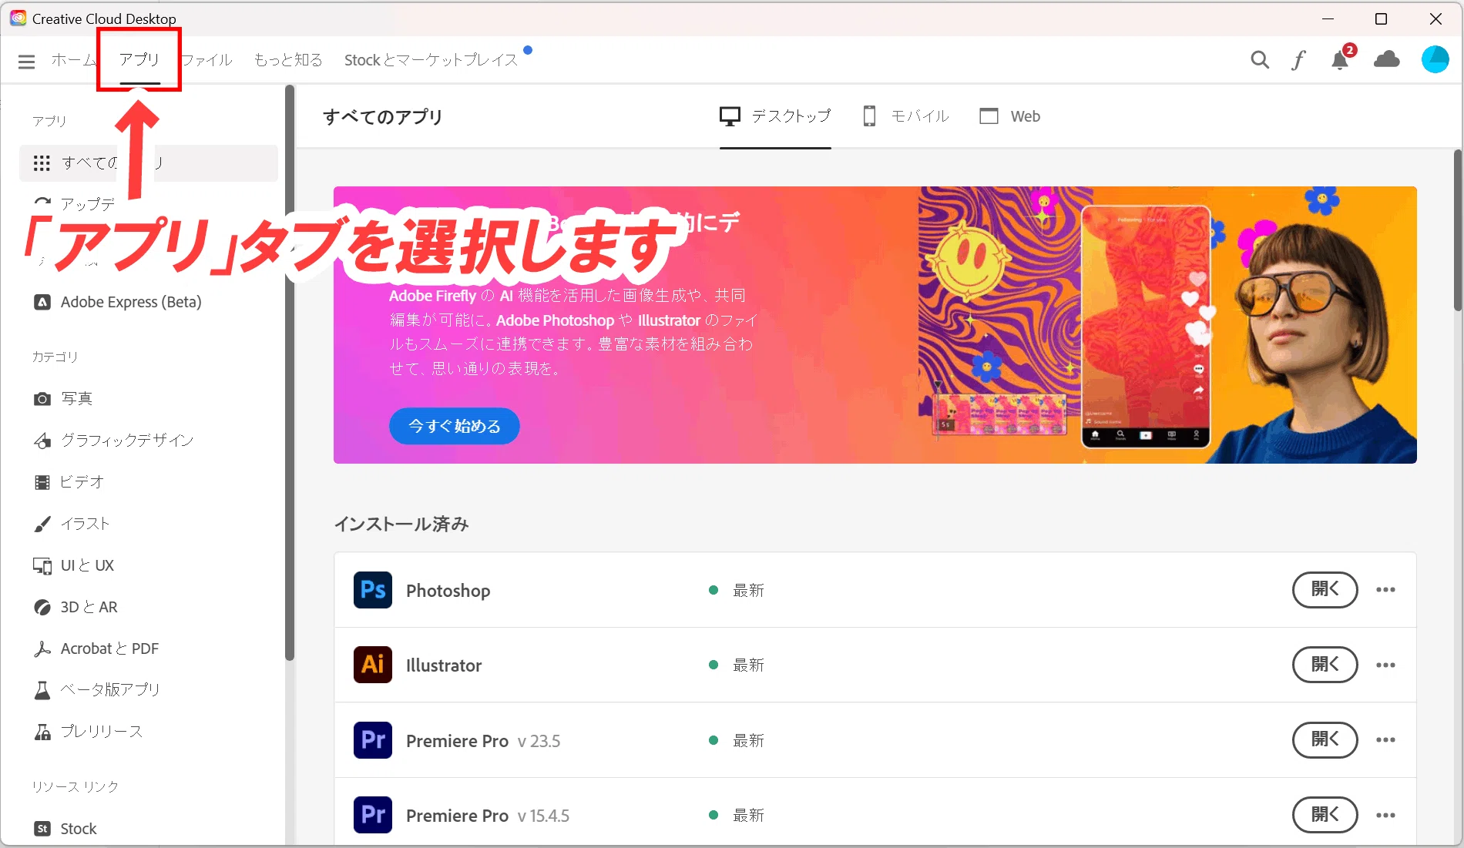Click the インストール済み heading
This screenshot has height=848, width=1464.
click(401, 524)
